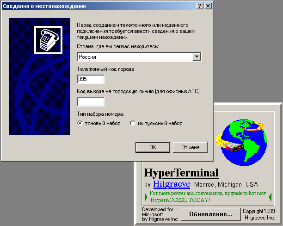Open the country dropdown showing Россия
Viewport: 283px width, 226px height.
pos(139,57)
